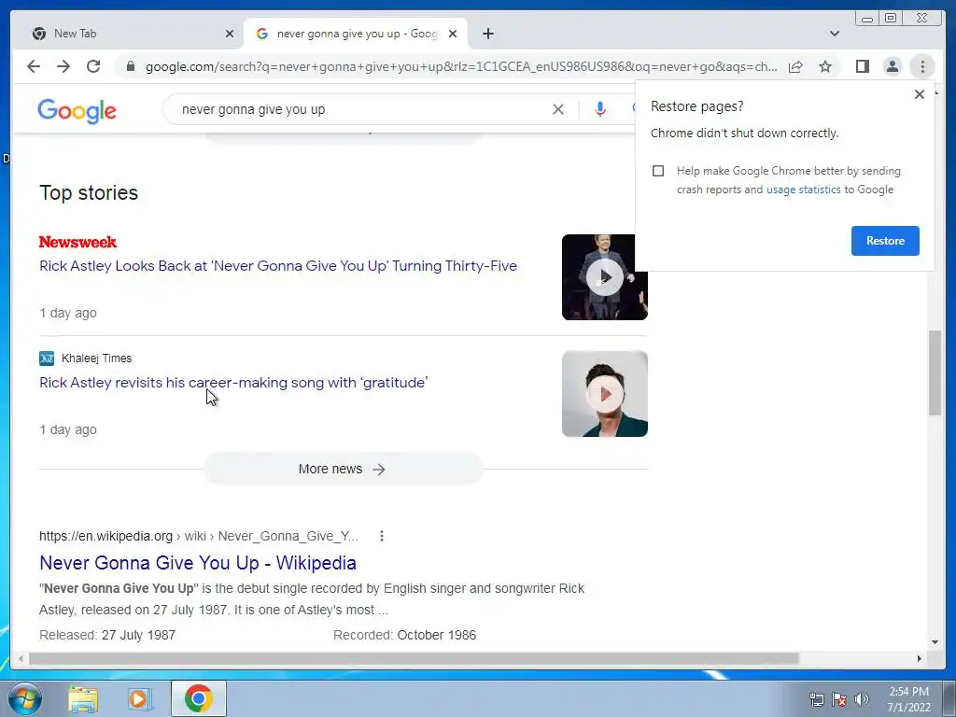
Task: Open the Action Center flag icon
Action: click(x=839, y=699)
